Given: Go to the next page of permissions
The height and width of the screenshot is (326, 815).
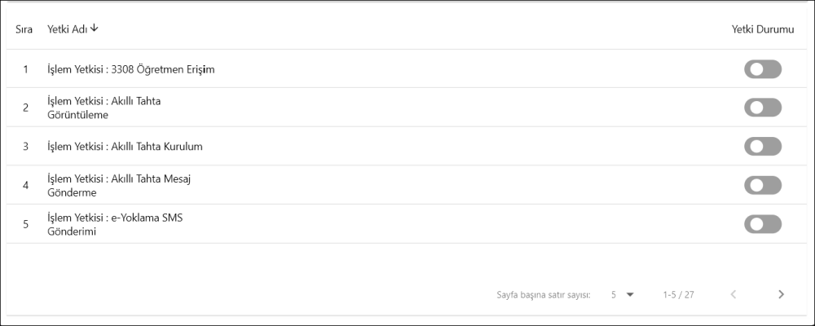Looking at the screenshot, I should pos(781,294).
